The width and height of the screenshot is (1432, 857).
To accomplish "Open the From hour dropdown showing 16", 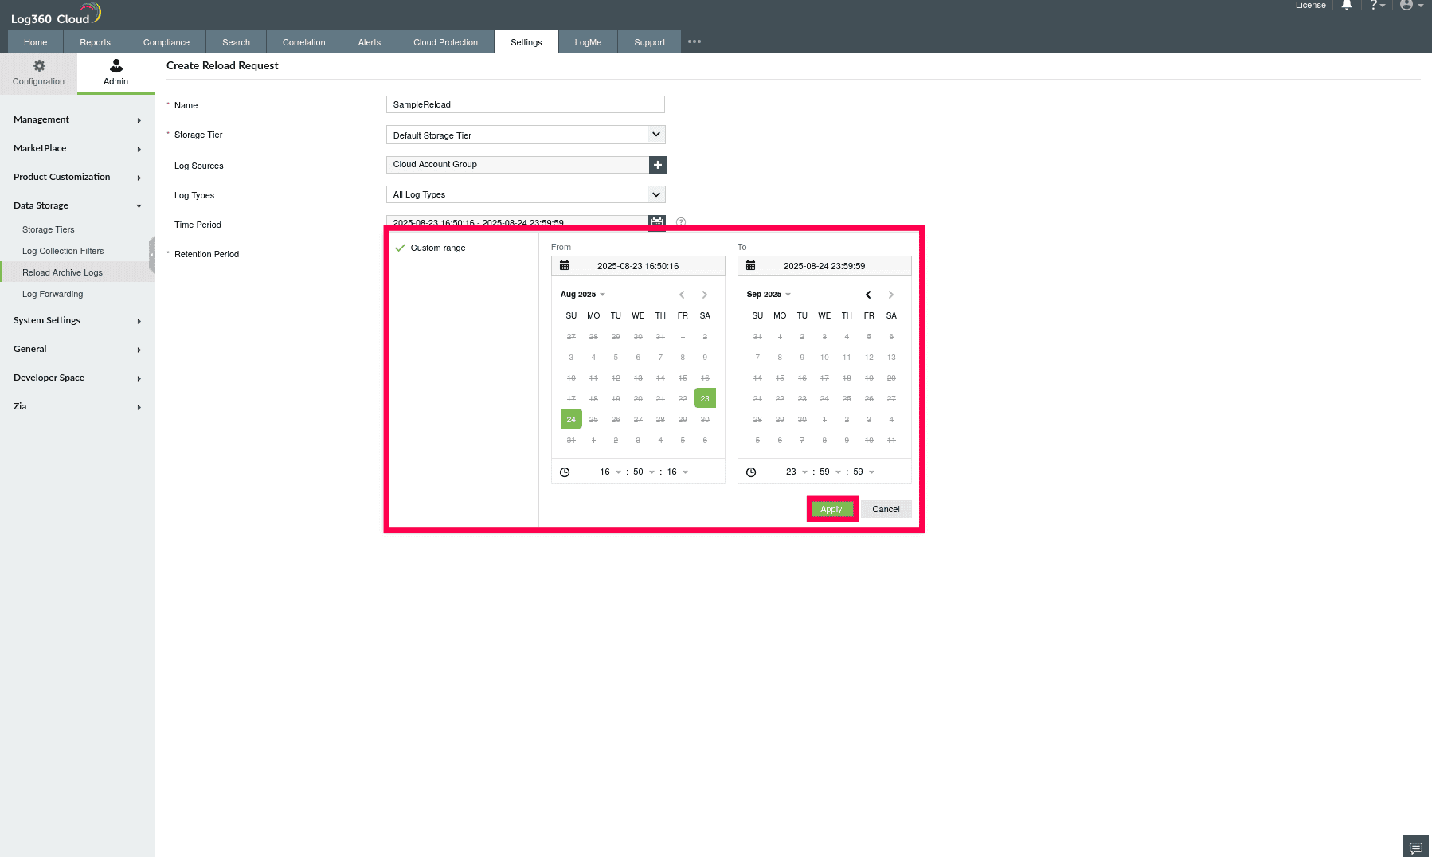I will coord(610,472).
